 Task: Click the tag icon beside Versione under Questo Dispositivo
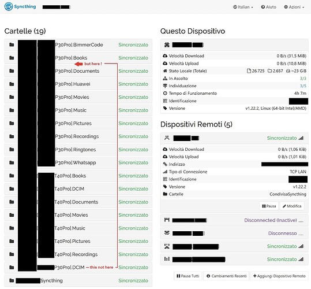(x=165, y=108)
